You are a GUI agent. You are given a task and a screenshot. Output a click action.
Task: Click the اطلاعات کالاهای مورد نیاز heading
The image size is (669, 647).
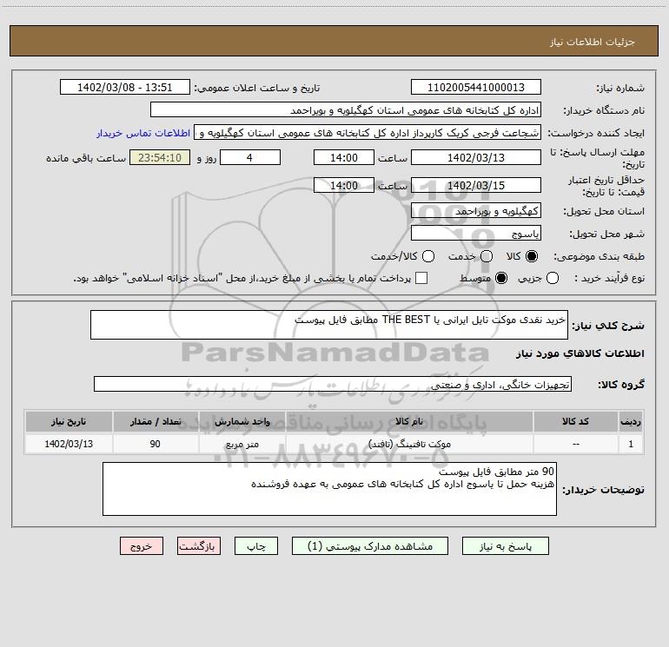(x=580, y=353)
